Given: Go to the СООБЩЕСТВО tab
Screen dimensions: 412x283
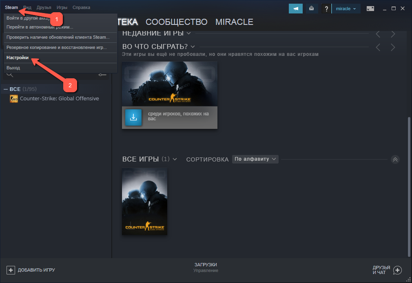Looking at the screenshot, I should tap(176, 22).
